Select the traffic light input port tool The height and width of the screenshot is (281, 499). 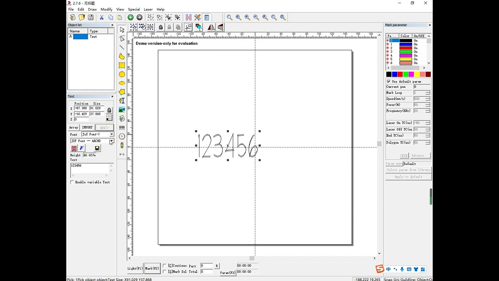[x=122, y=146]
